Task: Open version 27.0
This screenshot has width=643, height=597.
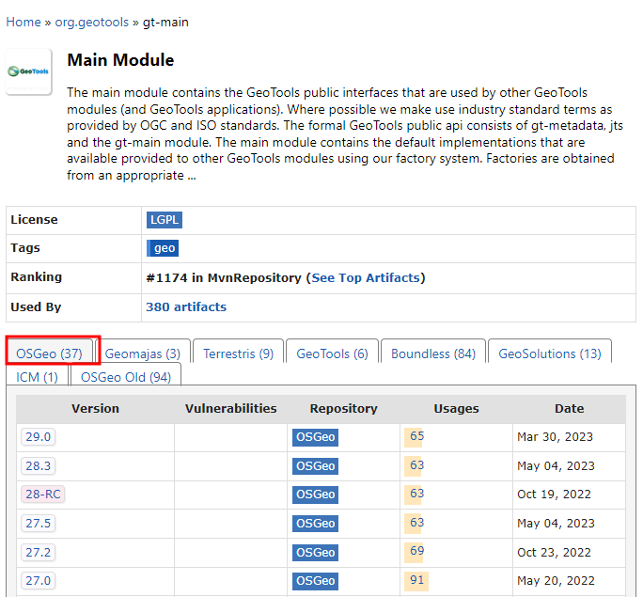Action: coord(39,581)
